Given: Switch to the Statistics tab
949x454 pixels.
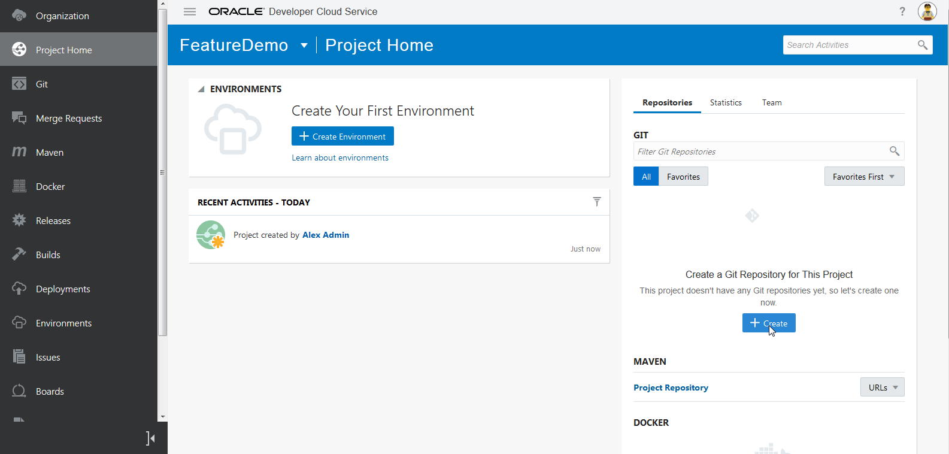Looking at the screenshot, I should tap(726, 102).
